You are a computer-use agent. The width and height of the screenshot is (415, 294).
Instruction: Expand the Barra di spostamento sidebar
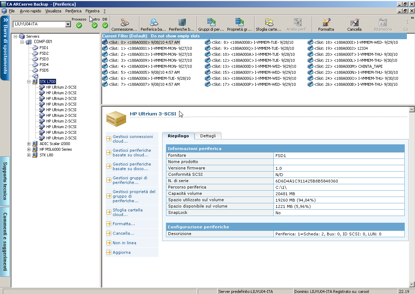(5, 20)
